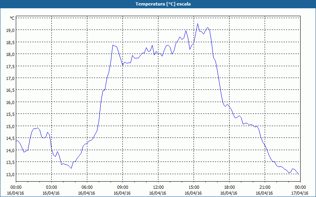
Task: Click the temperature peak just after 15:00
Action: coord(198,24)
